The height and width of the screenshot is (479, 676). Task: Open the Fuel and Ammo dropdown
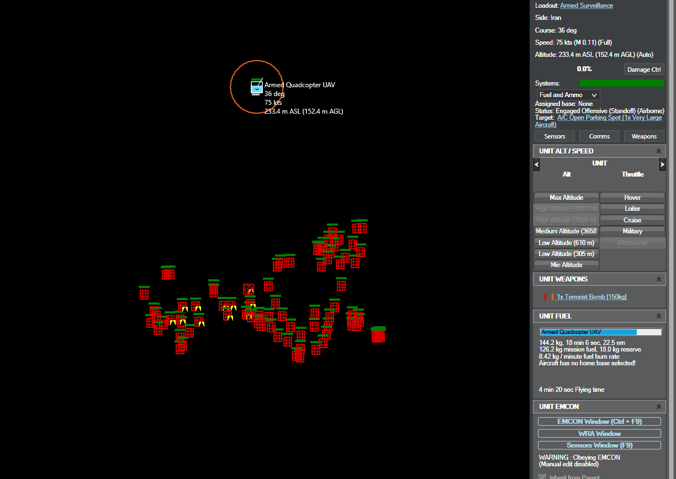coord(568,95)
